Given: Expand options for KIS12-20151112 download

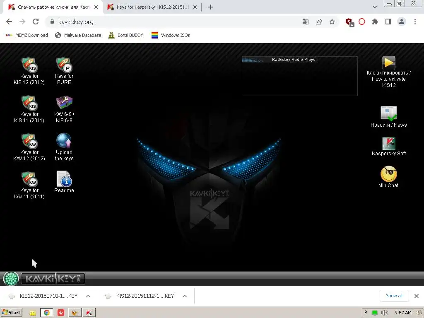Looking at the screenshot, I should point(185,296).
